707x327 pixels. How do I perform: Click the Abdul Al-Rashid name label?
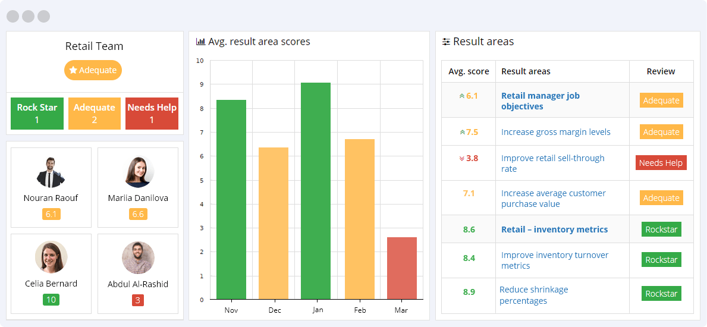(x=138, y=284)
